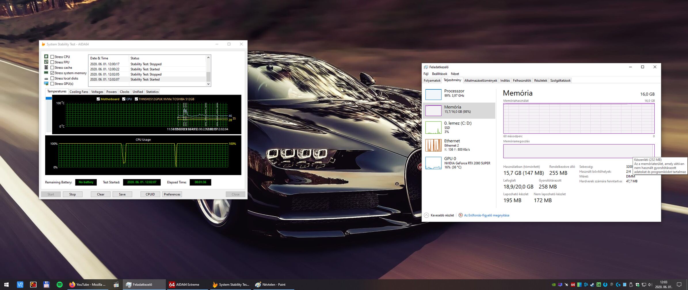Select Ethernet entry in Task Manager

459,145
